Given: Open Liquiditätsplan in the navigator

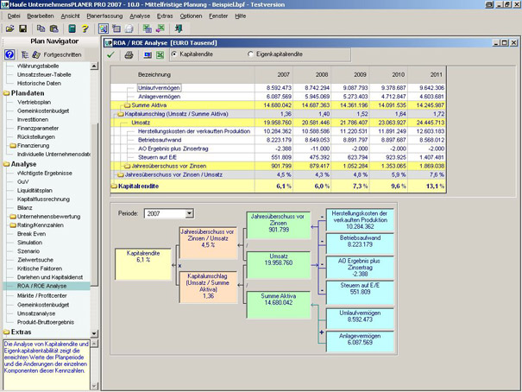Looking at the screenshot, I should coord(35,191).
